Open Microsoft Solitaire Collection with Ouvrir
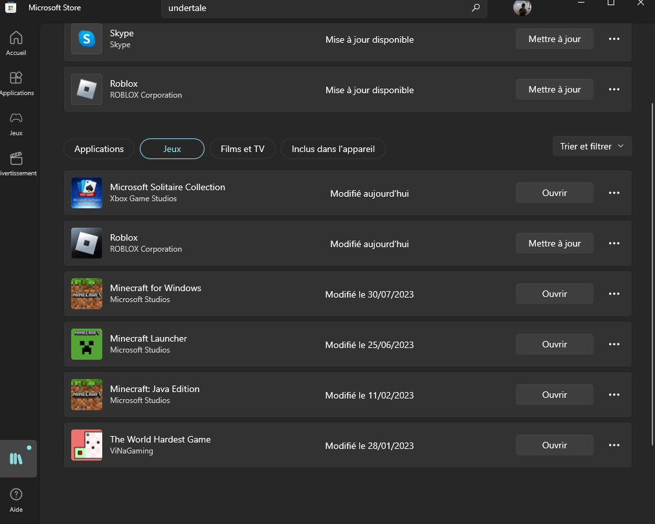This screenshot has height=524, width=655. (x=554, y=193)
